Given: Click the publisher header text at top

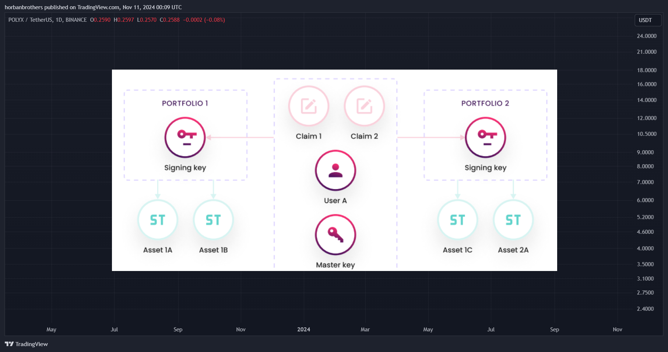Looking at the screenshot, I should pyautogui.click(x=93, y=7).
